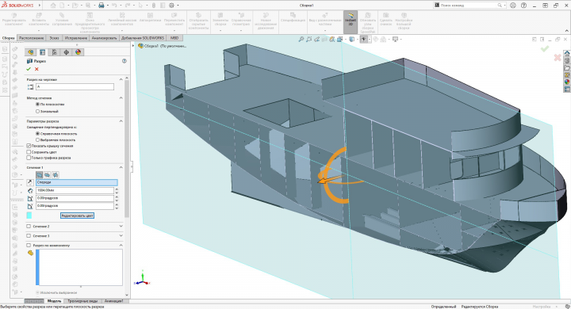Select the Right plane section button
Viewport: 571px width, 309px height.
click(x=56, y=175)
